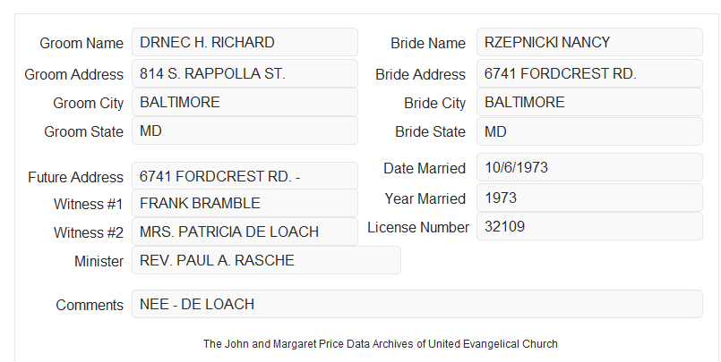Viewport: 721px width, 362px height.
Task: Click the Bride Name field
Action: coord(589,42)
